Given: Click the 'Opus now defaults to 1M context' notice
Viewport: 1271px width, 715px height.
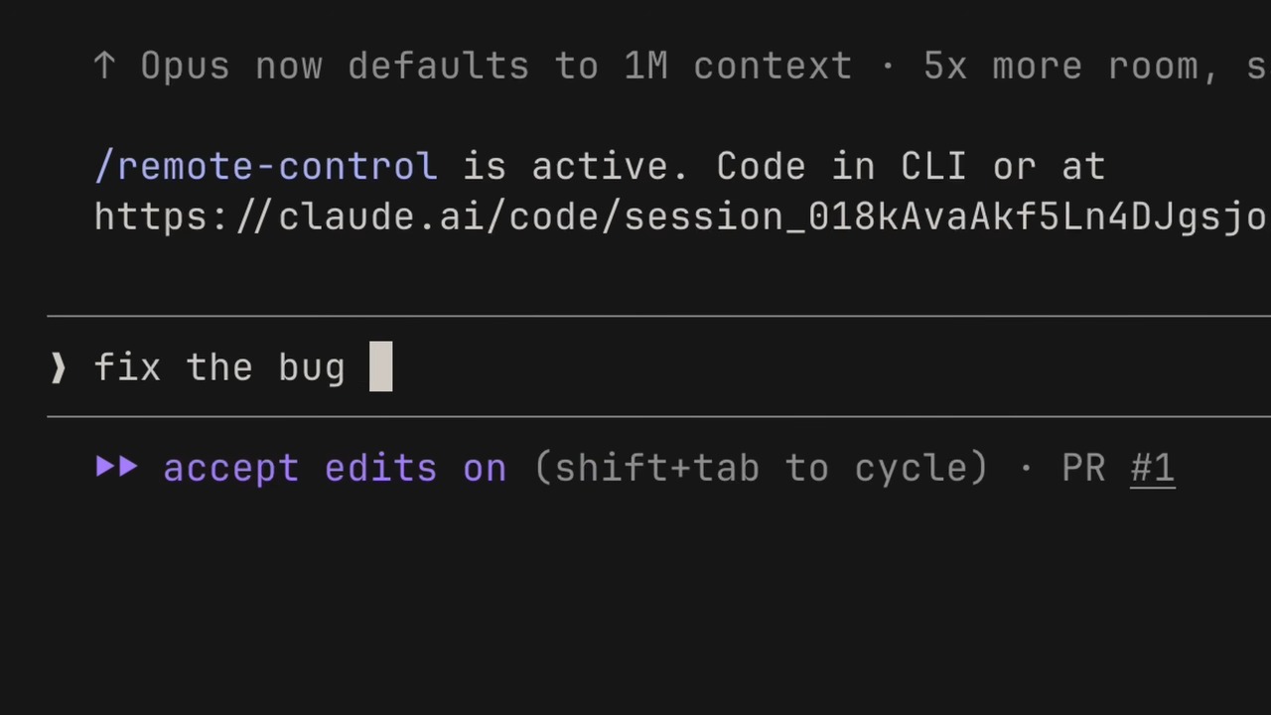Looking at the screenshot, I should (495, 67).
